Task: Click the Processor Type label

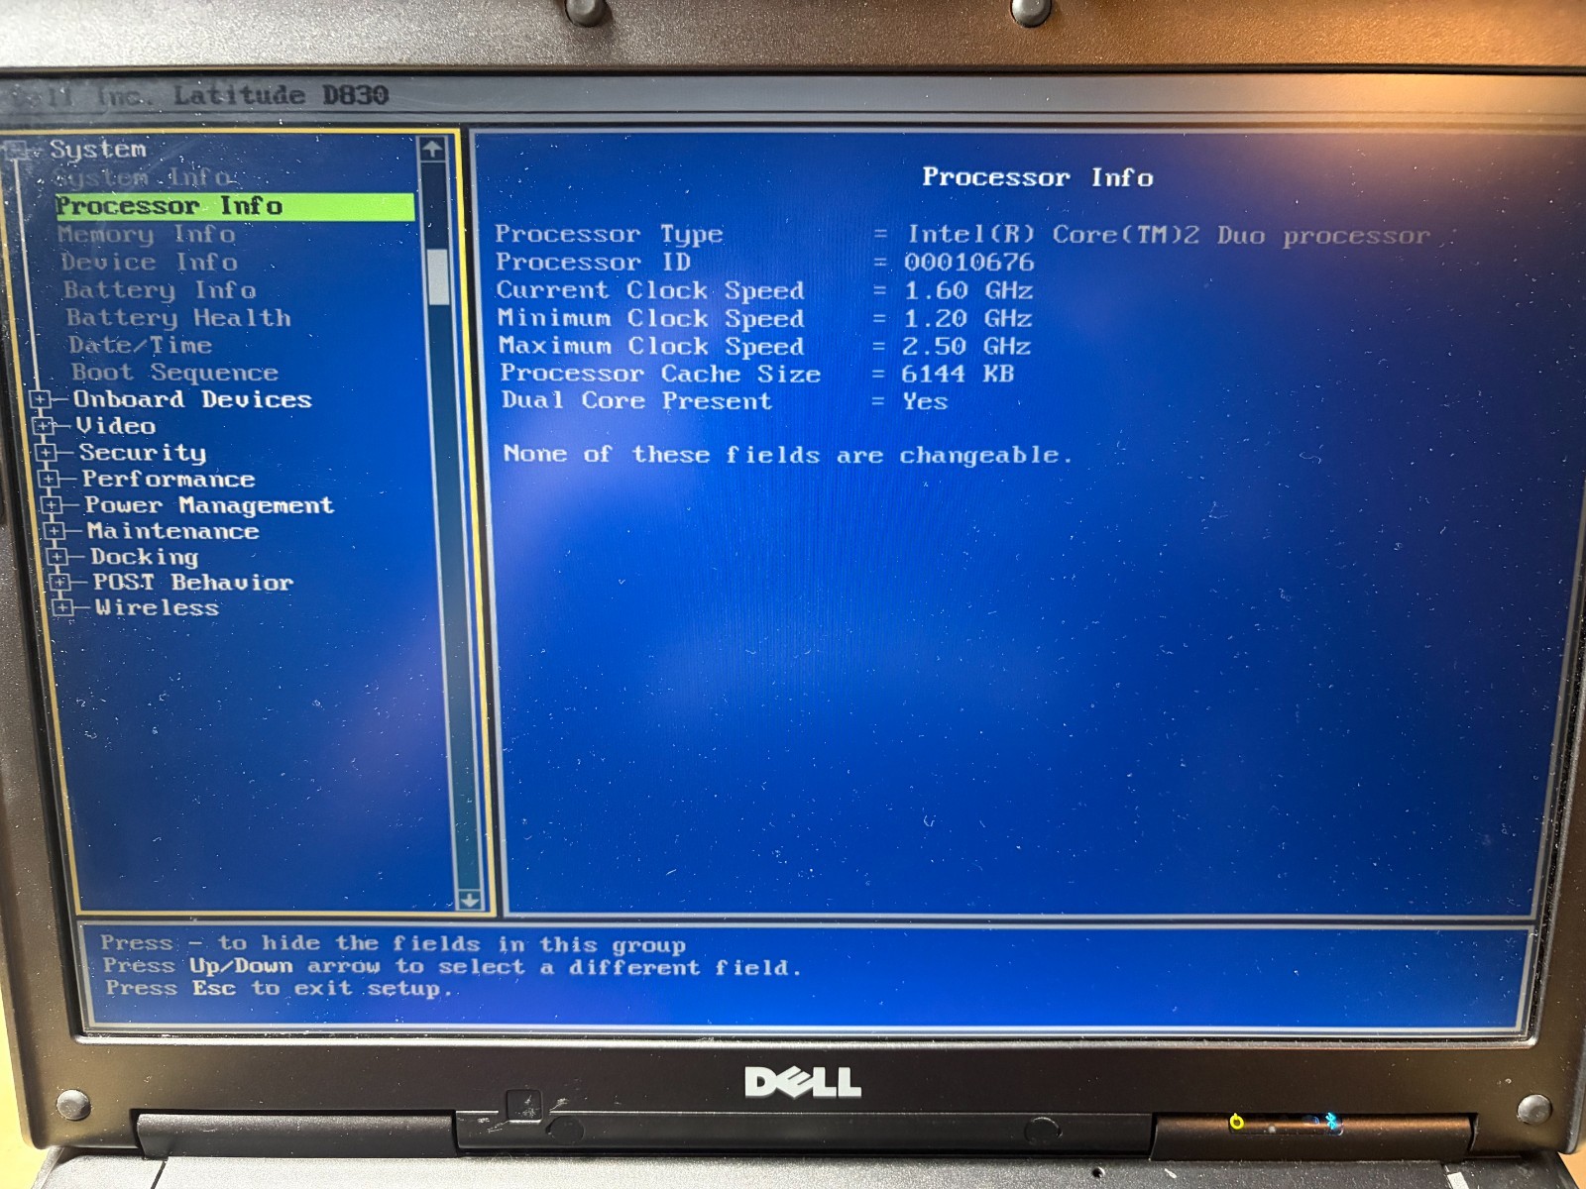Action: pos(610,235)
